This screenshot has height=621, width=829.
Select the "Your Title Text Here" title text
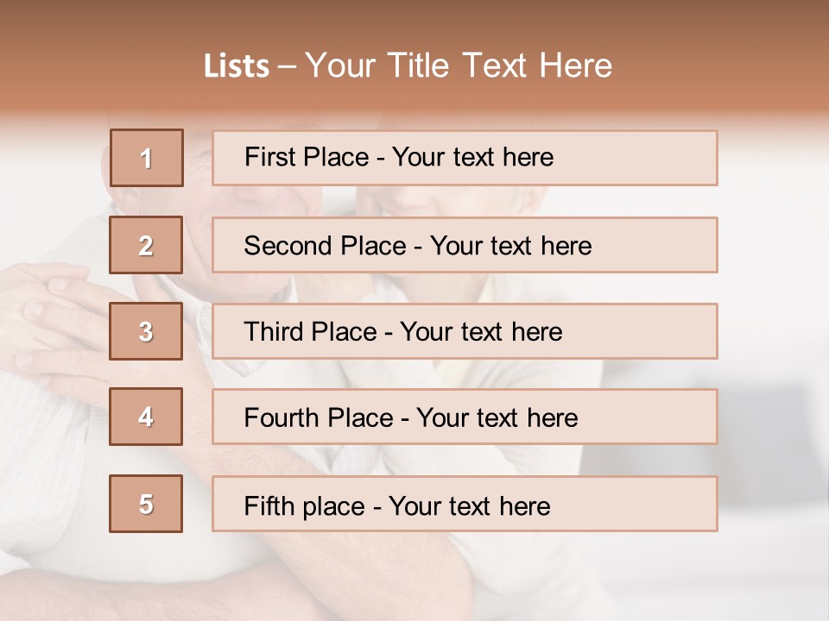click(x=459, y=66)
